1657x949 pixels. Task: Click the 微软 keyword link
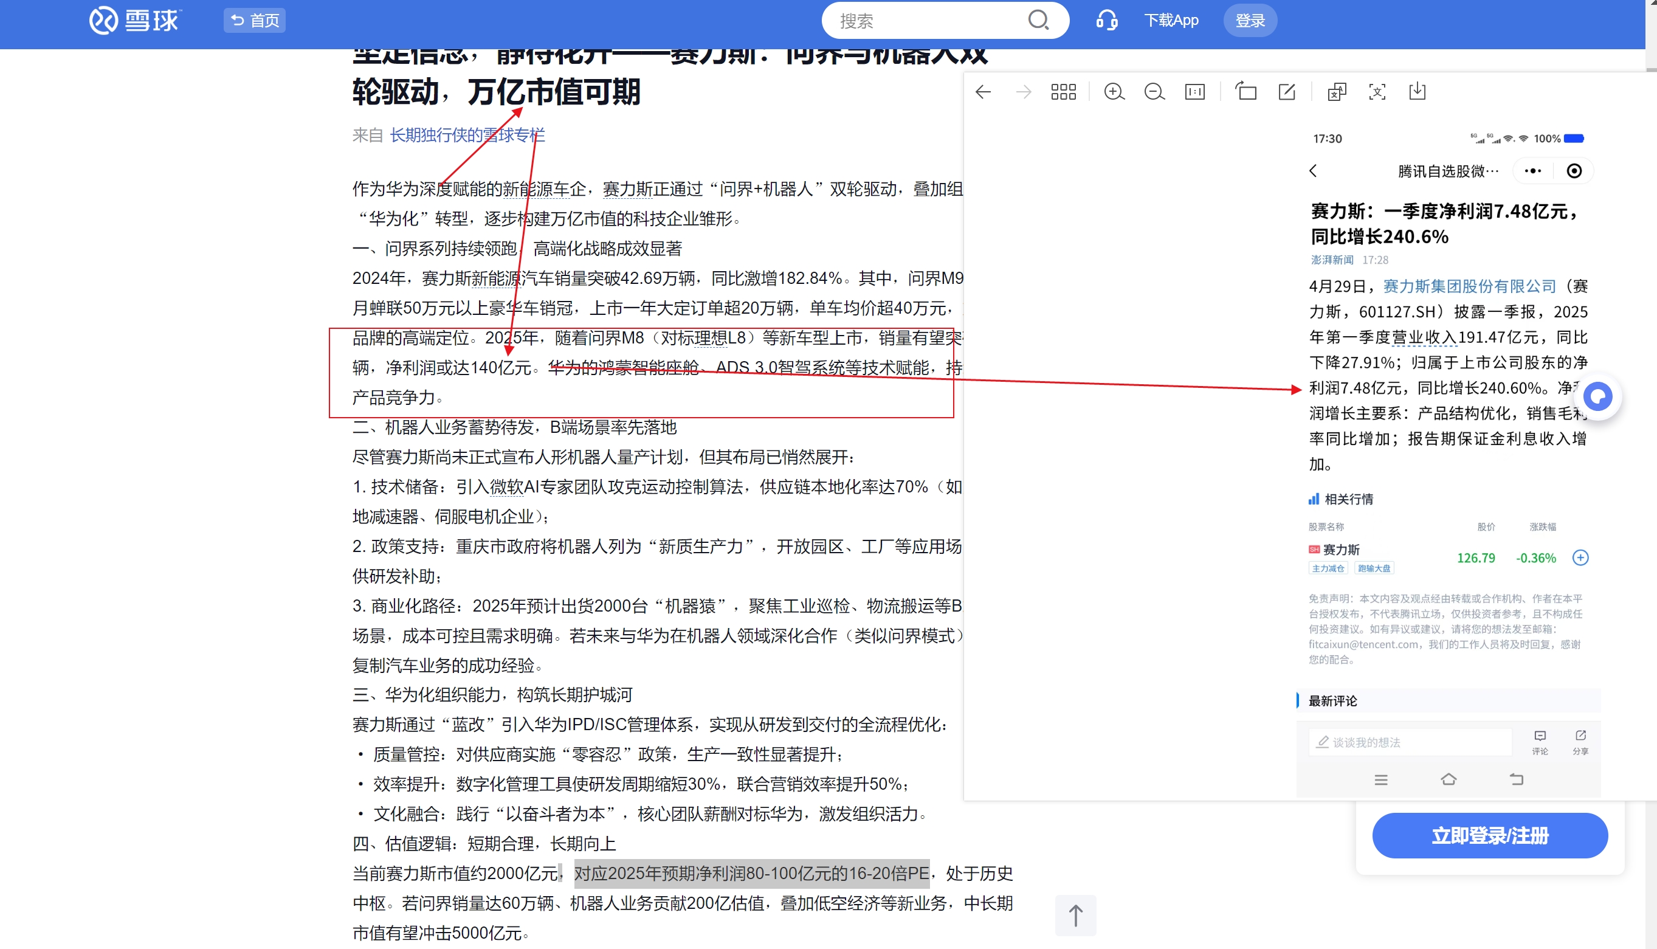[x=506, y=487]
